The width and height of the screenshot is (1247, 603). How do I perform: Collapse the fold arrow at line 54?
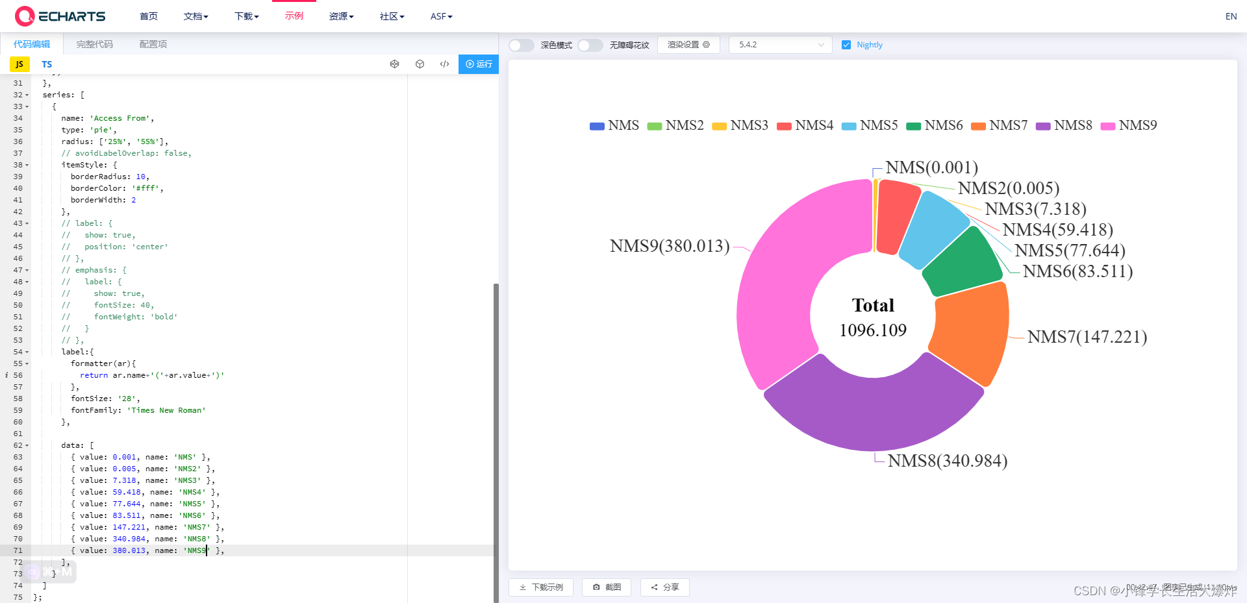27,352
